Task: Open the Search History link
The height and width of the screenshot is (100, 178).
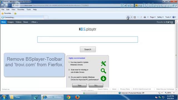Action: click(x=103, y=89)
